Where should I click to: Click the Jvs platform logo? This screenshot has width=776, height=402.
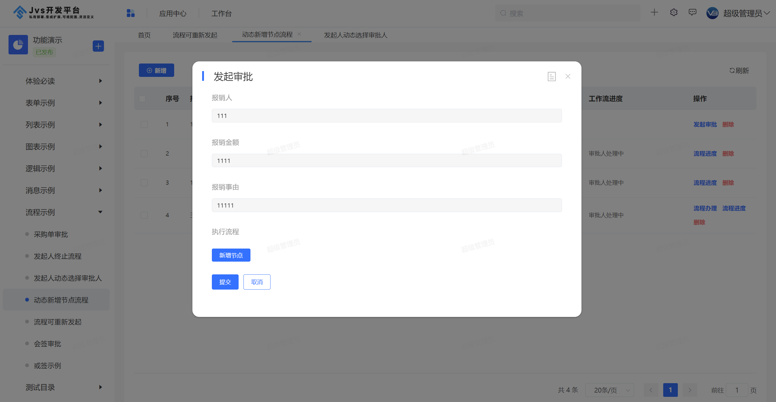[53, 13]
